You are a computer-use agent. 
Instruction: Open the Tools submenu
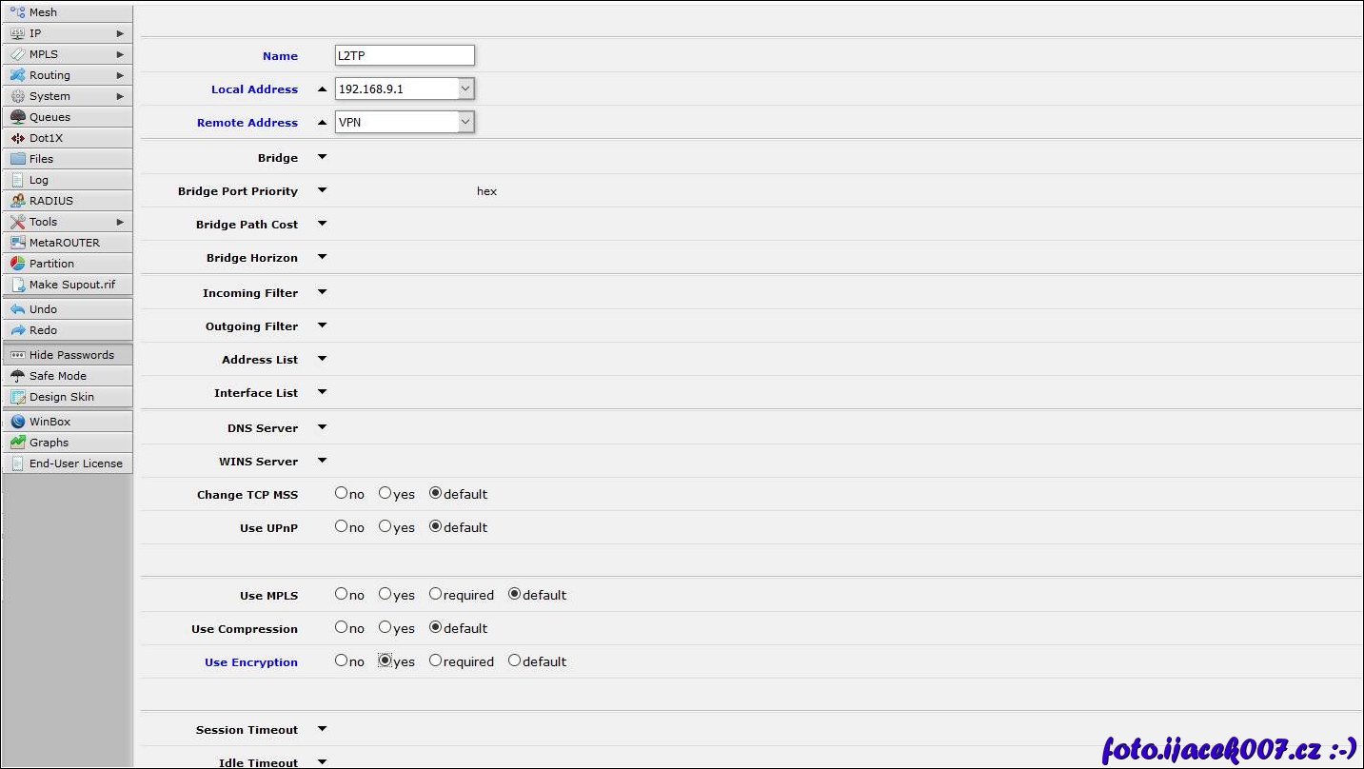coord(67,222)
